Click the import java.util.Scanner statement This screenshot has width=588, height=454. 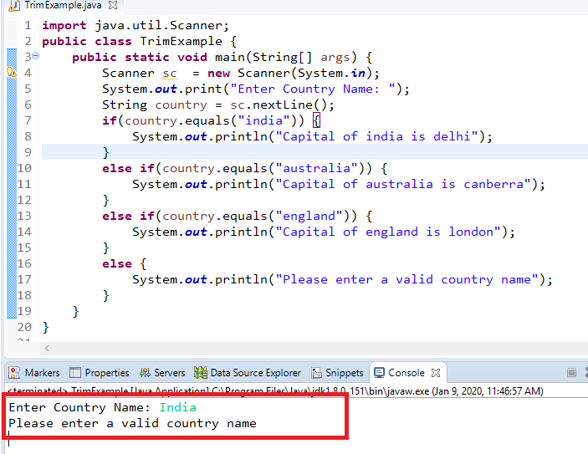135,25
